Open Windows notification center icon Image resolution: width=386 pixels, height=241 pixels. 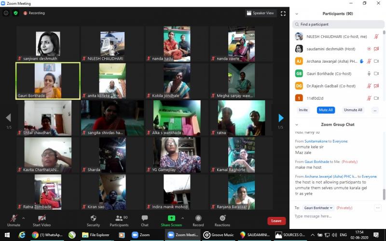click(x=376, y=235)
